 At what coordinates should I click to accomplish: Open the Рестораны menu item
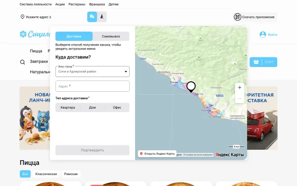click(x=77, y=4)
